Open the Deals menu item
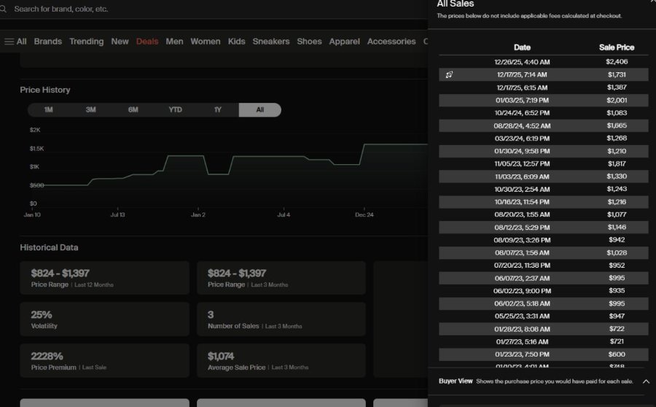 (x=147, y=42)
